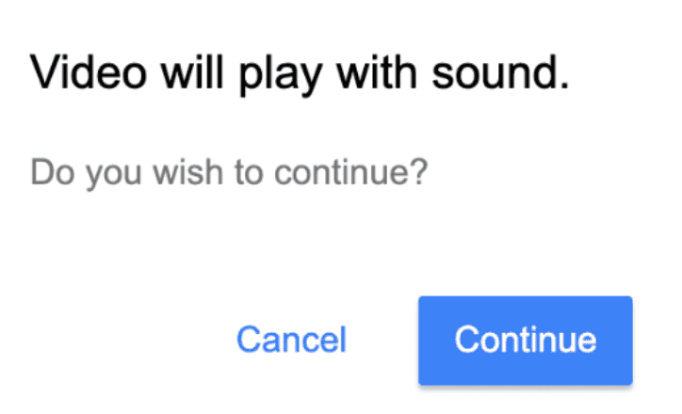Click the Continue button
This screenshot has height=414, width=682.
525,340
